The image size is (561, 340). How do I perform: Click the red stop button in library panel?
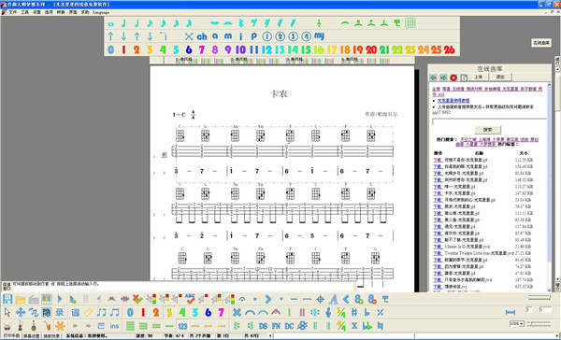tap(453, 78)
